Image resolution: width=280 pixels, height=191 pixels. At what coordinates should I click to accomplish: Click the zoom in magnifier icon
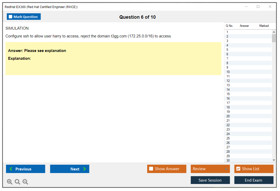coord(10,182)
